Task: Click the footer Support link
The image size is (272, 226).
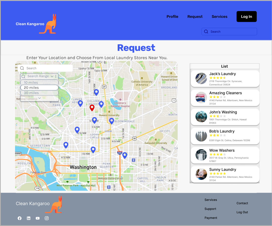Action: [210, 209]
